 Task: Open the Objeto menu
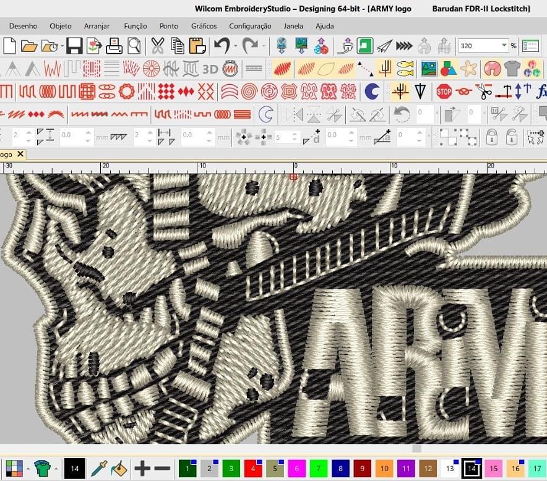(x=61, y=26)
